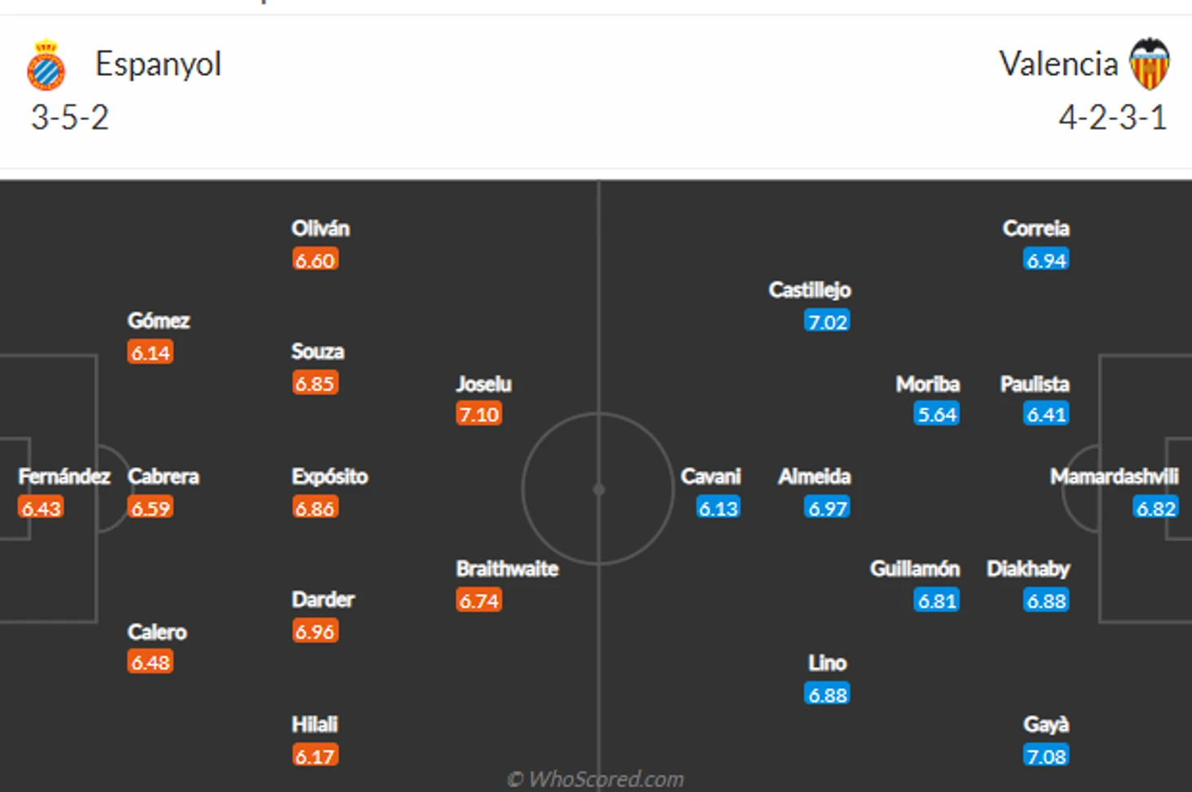Click Gómez's 6.14 rating badge
Image resolution: width=1192 pixels, height=792 pixels.
(151, 352)
